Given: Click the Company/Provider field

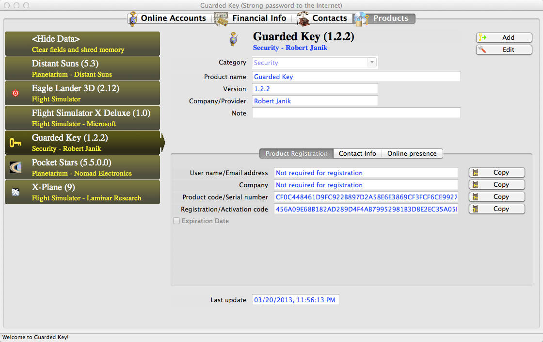Looking at the screenshot, I should 315,101.
